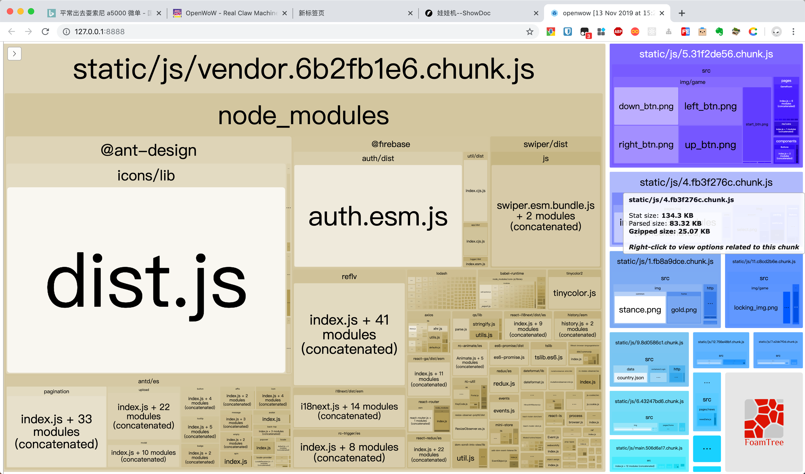Go back with the browser back arrow
This screenshot has width=805, height=474.
pos(12,32)
